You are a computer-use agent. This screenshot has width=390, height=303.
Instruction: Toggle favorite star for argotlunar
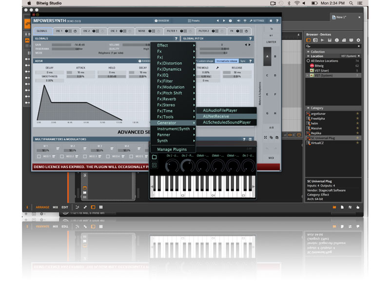[x=358, y=114]
